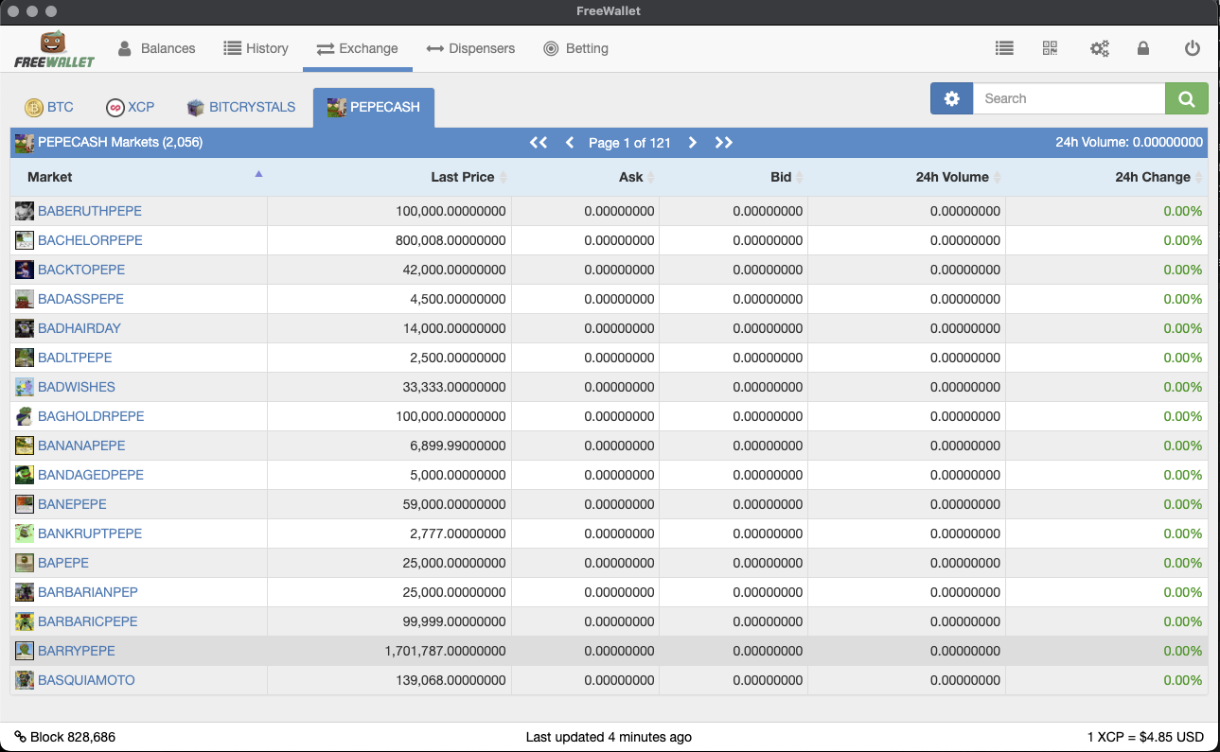Click the Page 1 of 121 indicator
The image size is (1220, 752).
pyautogui.click(x=629, y=143)
